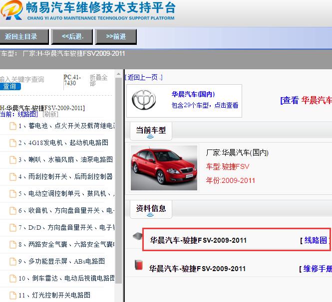Screen dimensions: 332x302
Task: Click the red book icon beside 维修手册 row
Action: (139, 265)
